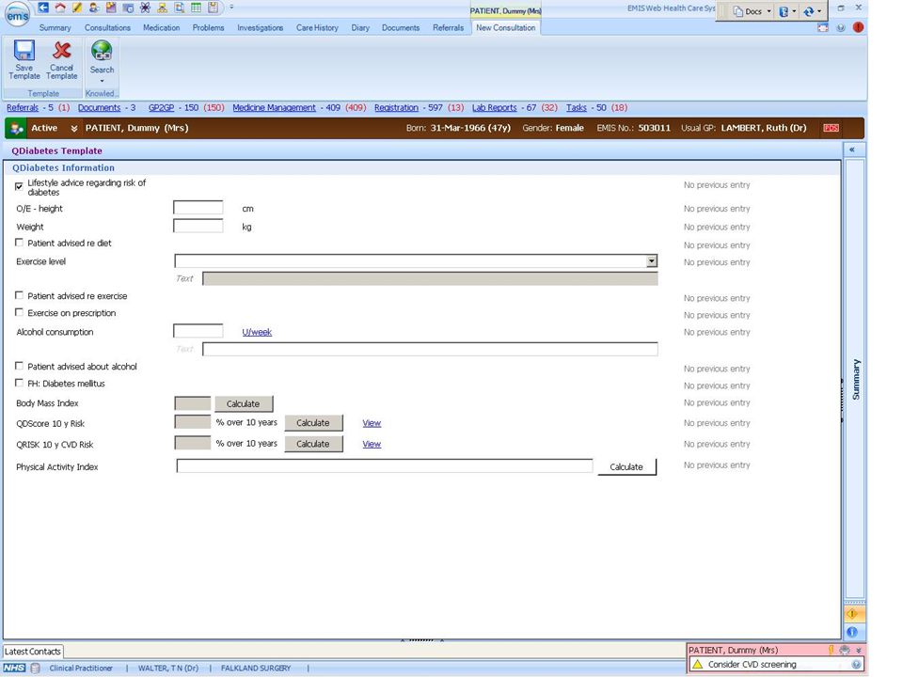Screen dimensions: 903x677
Task: Expand the blue icon dropdown arrow in floating toolbar
Action: pos(794,11)
